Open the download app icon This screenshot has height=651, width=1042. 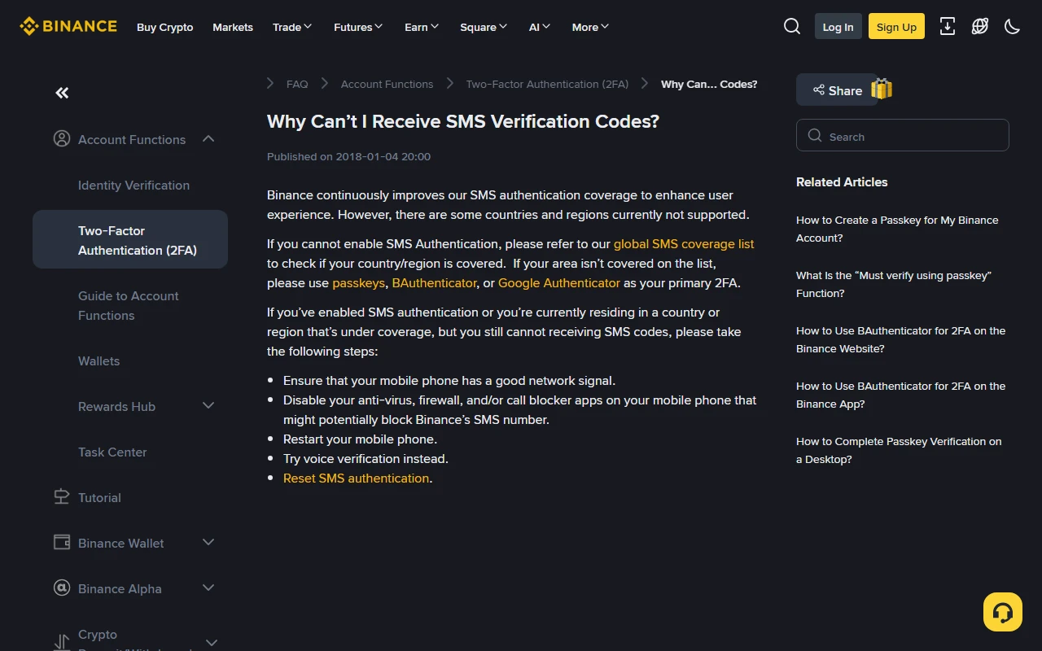click(x=948, y=26)
